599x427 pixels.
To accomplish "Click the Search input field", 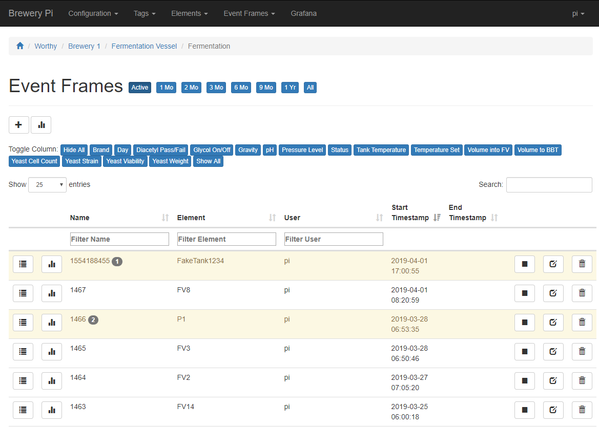I will pos(549,184).
